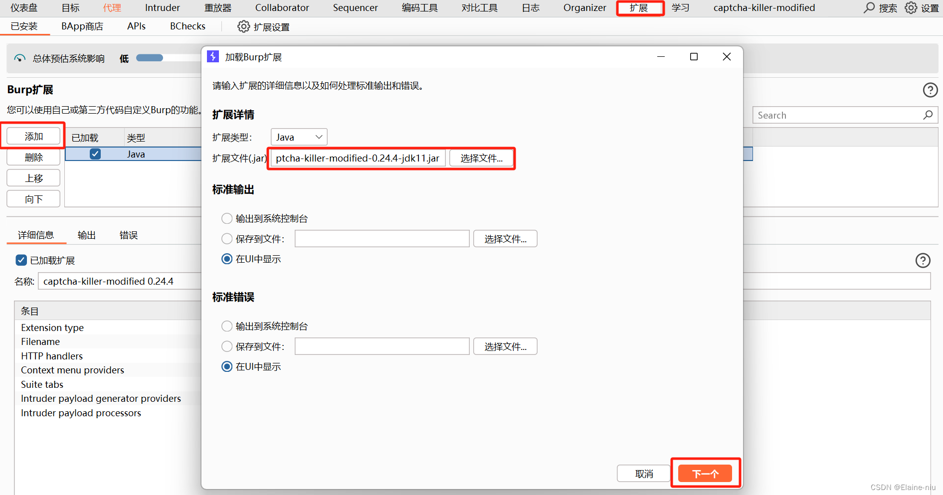This screenshot has height=495, width=943.
Task: Open the settings gear icon
Action: pyautogui.click(x=911, y=7)
